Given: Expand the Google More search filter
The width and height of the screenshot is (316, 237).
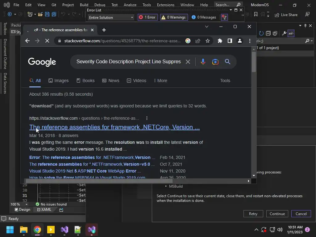Looking at the screenshot, I should 160,81.
